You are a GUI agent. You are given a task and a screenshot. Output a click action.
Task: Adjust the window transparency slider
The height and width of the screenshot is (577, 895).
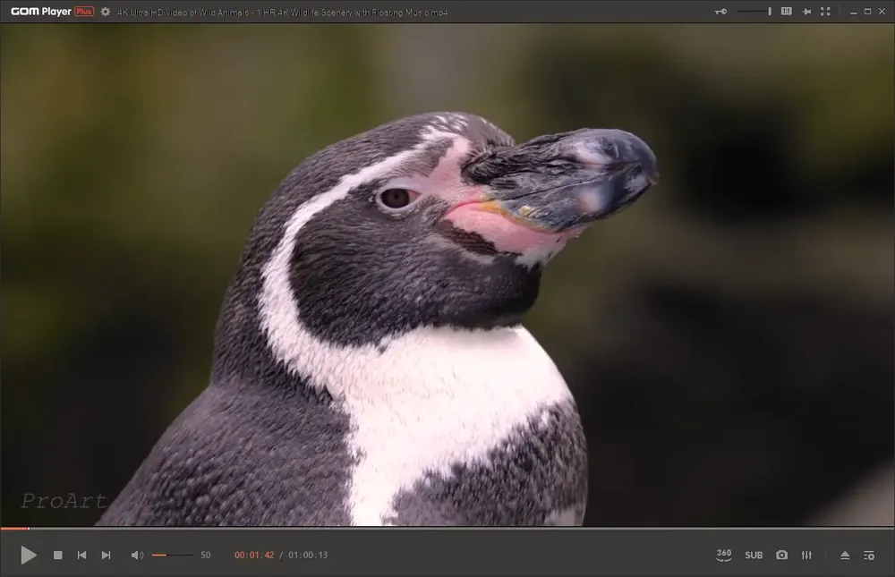(754, 12)
